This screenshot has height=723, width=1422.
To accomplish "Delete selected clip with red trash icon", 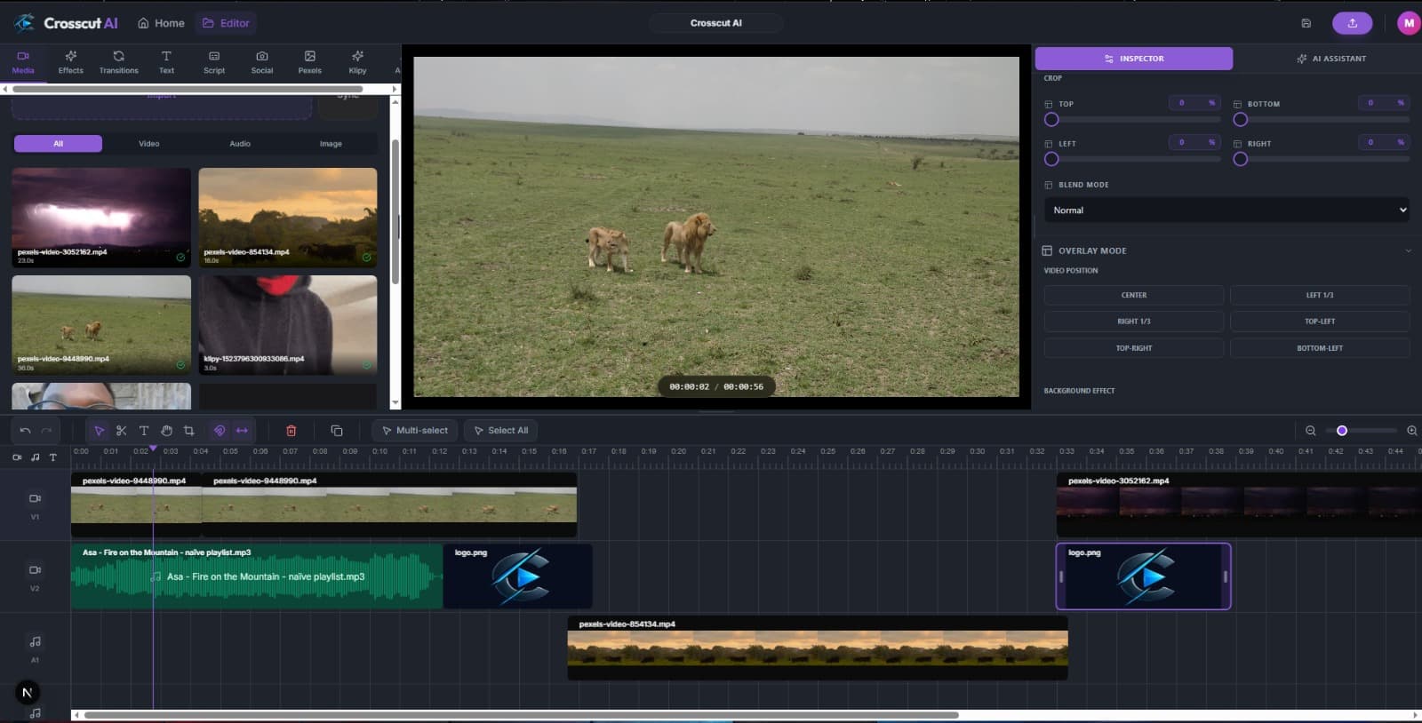I will coord(291,431).
